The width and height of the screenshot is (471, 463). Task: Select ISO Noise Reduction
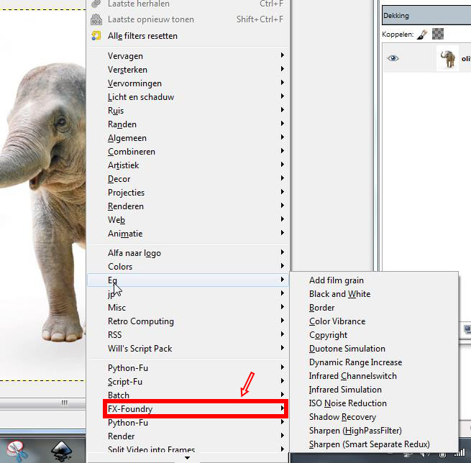tap(348, 403)
